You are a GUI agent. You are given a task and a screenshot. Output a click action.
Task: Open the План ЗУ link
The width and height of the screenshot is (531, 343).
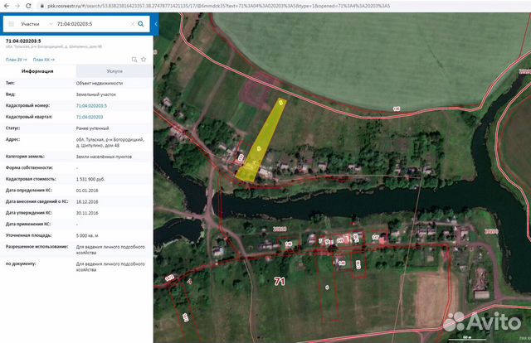[16, 60]
